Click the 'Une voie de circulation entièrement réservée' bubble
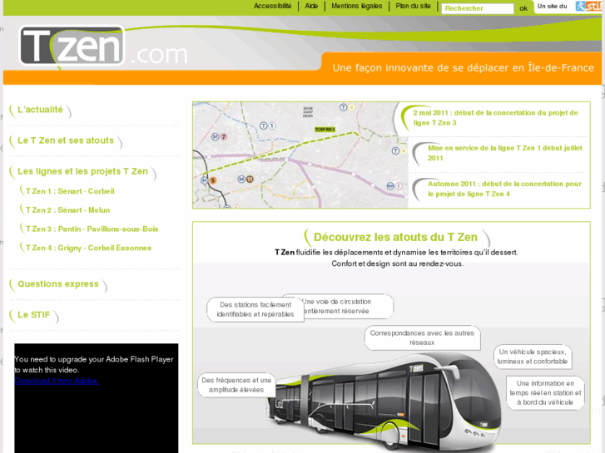 349,306
